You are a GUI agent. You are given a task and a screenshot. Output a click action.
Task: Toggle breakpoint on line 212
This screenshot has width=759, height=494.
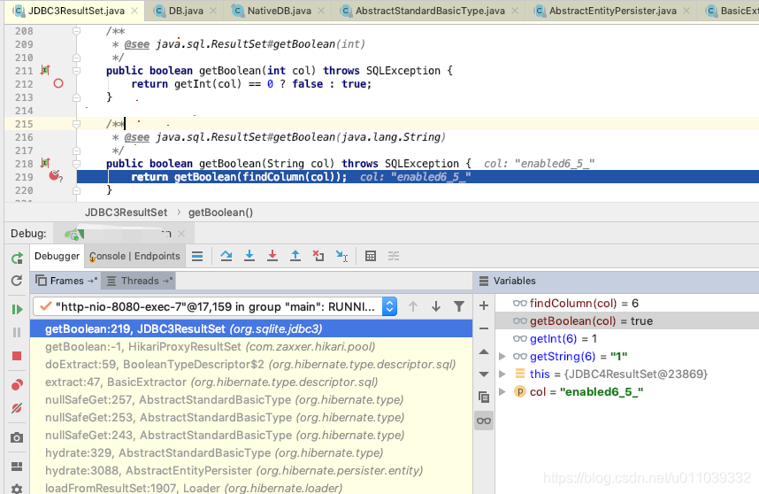[x=58, y=84]
